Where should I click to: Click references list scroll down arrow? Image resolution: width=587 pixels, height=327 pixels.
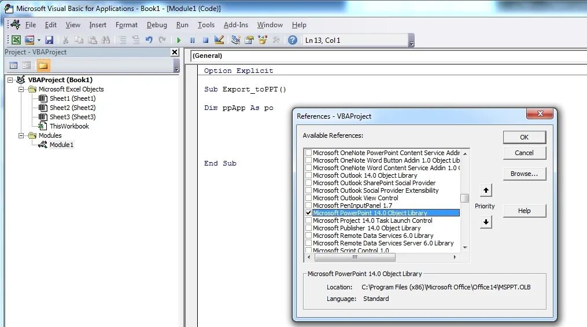[x=465, y=247]
